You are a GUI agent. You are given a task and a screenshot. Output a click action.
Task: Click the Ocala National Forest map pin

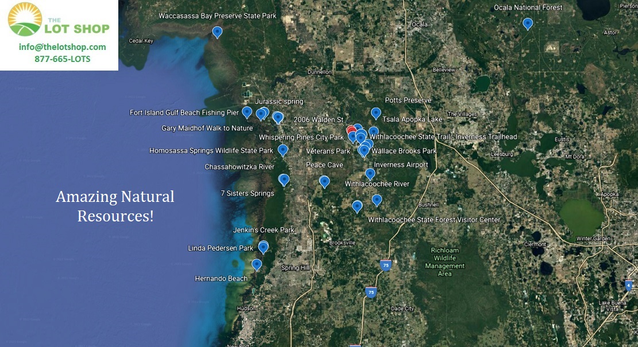pyautogui.click(x=527, y=24)
